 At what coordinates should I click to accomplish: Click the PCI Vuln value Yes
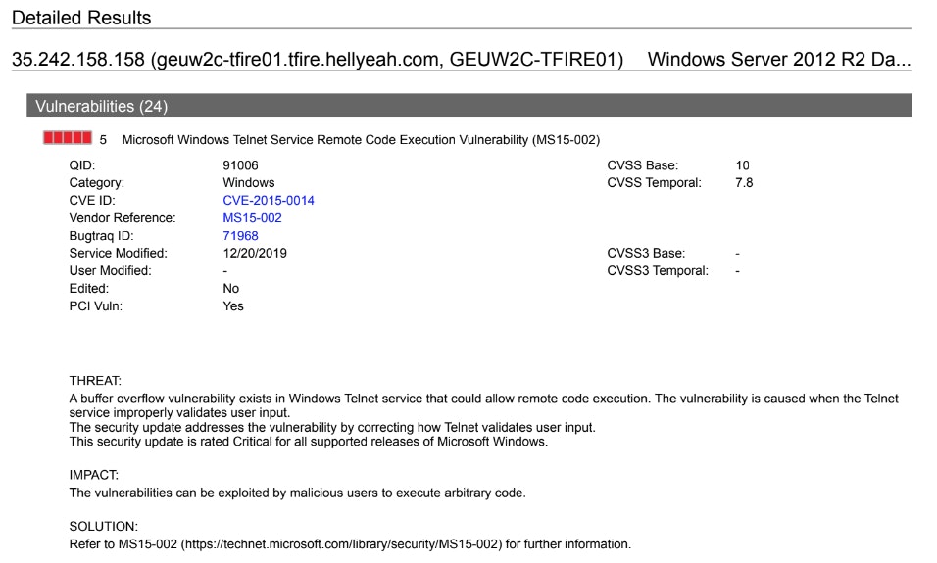coord(233,306)
